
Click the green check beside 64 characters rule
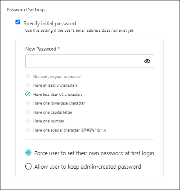pyautogui.click(x=28, y=94)
